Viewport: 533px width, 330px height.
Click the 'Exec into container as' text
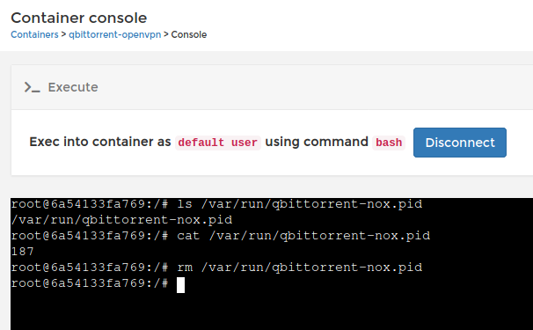[x=100, y=142]
